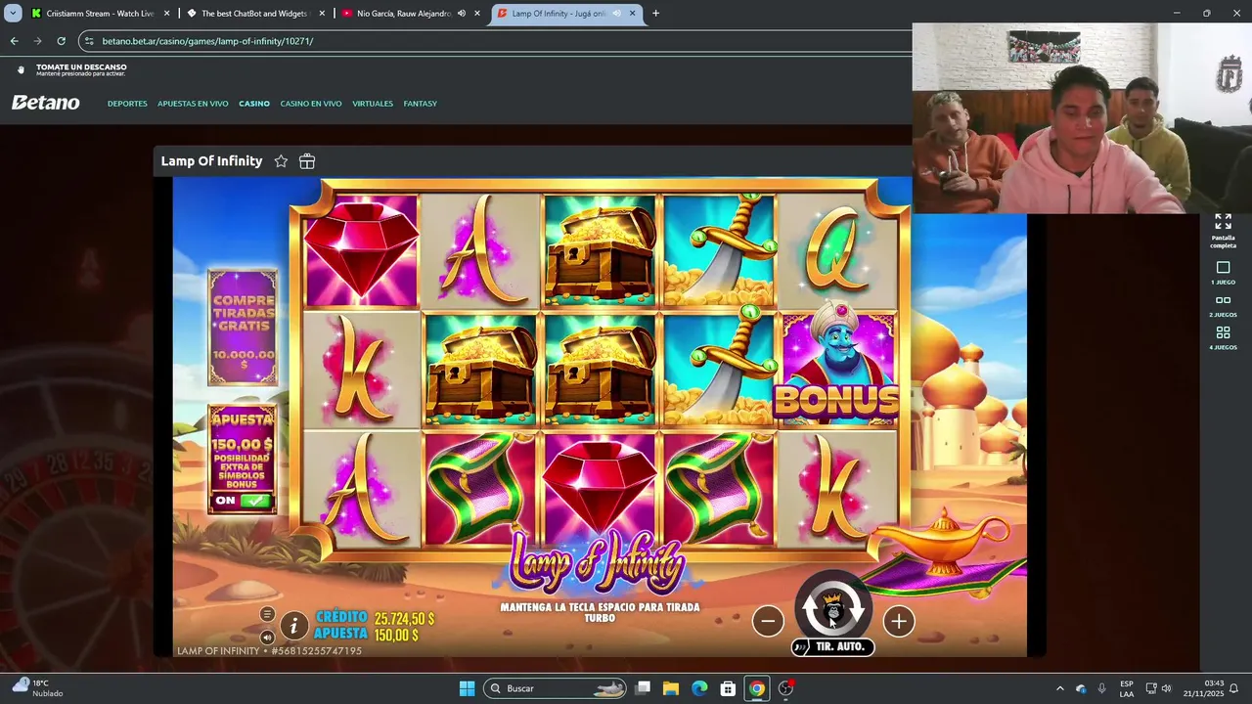The width and height of the screenshot is (1252, 704).
Task: Go to the Betano home logo
Action: [x=46, y=103]
